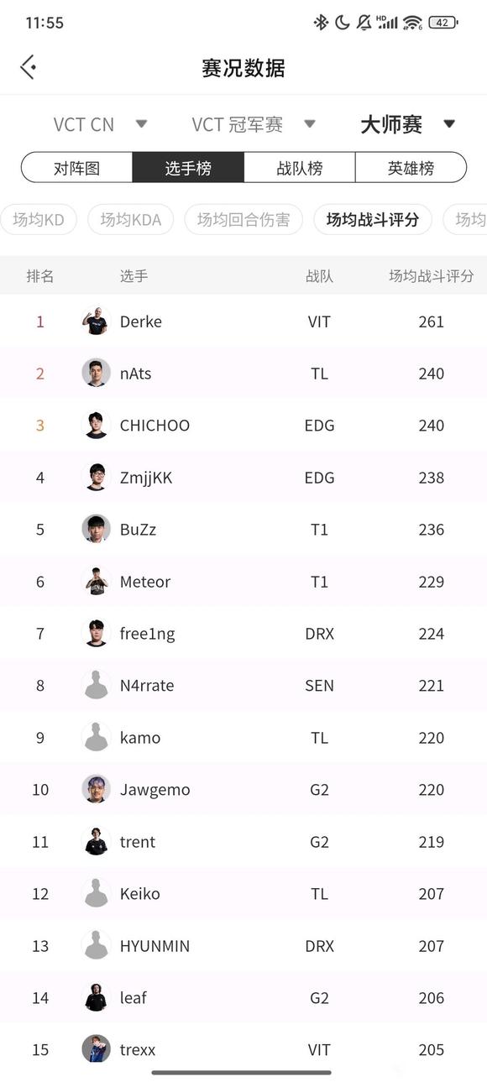The height and width of the screenshot is (1082, 487).
Task: Tap the battery indicator icon
Action: pyautogui.click(x=442, y=23)
